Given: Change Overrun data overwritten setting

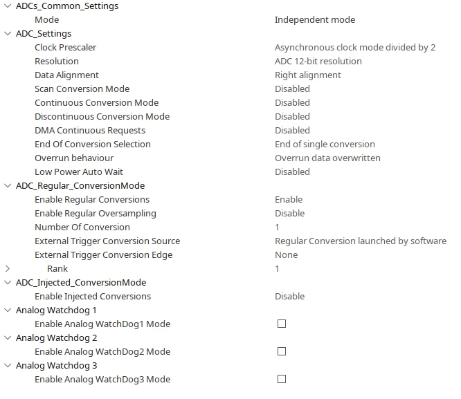Looking at the screenshot, I should [x=327, y=158].
